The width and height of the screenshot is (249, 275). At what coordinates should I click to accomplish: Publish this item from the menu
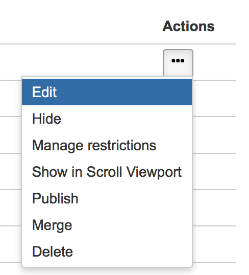[x=107, y=198]
